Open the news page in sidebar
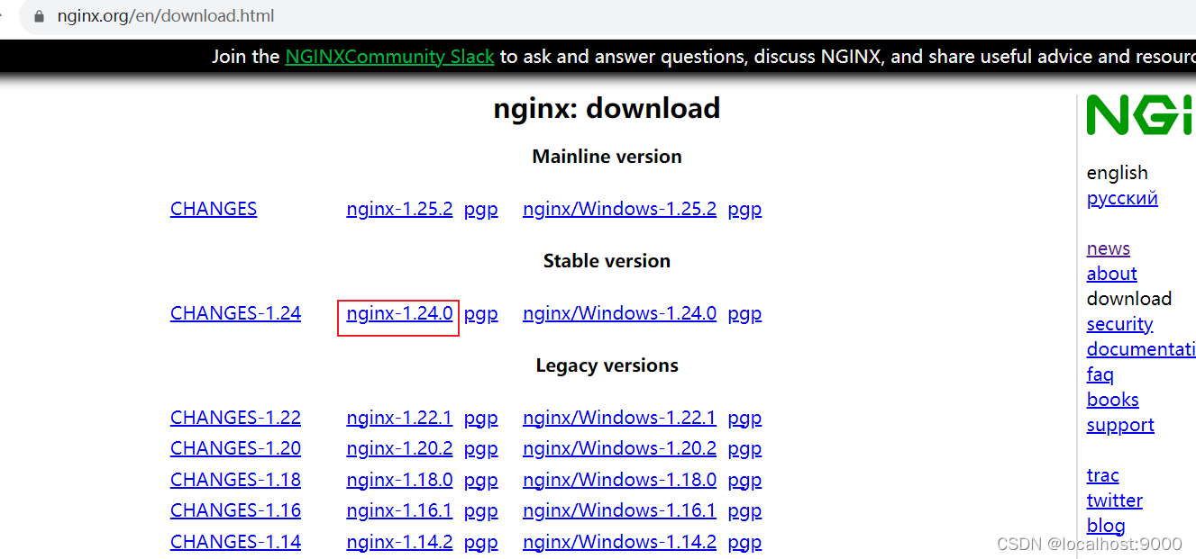 pyautogui.click(x=1109, y=248)
